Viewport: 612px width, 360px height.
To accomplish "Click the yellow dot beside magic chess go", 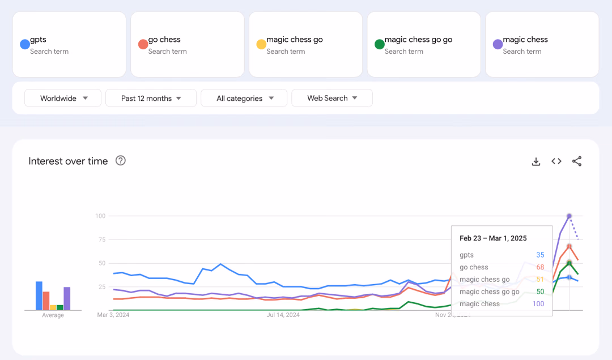I will pyautogui.click(x=261, y=45).
